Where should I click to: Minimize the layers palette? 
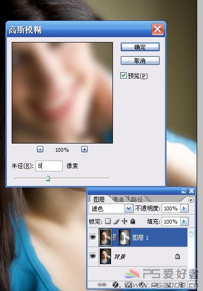click(x=184, y=191)
